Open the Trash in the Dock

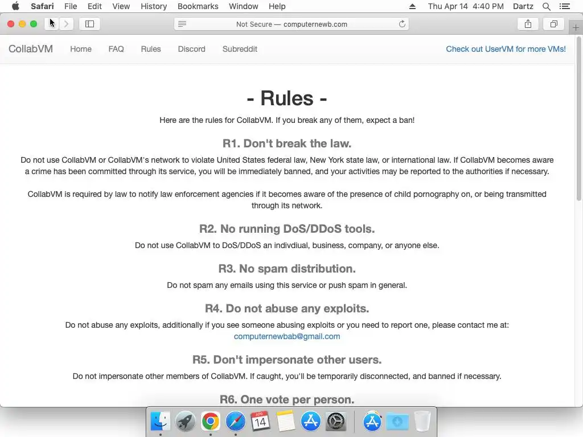point(422,422)
